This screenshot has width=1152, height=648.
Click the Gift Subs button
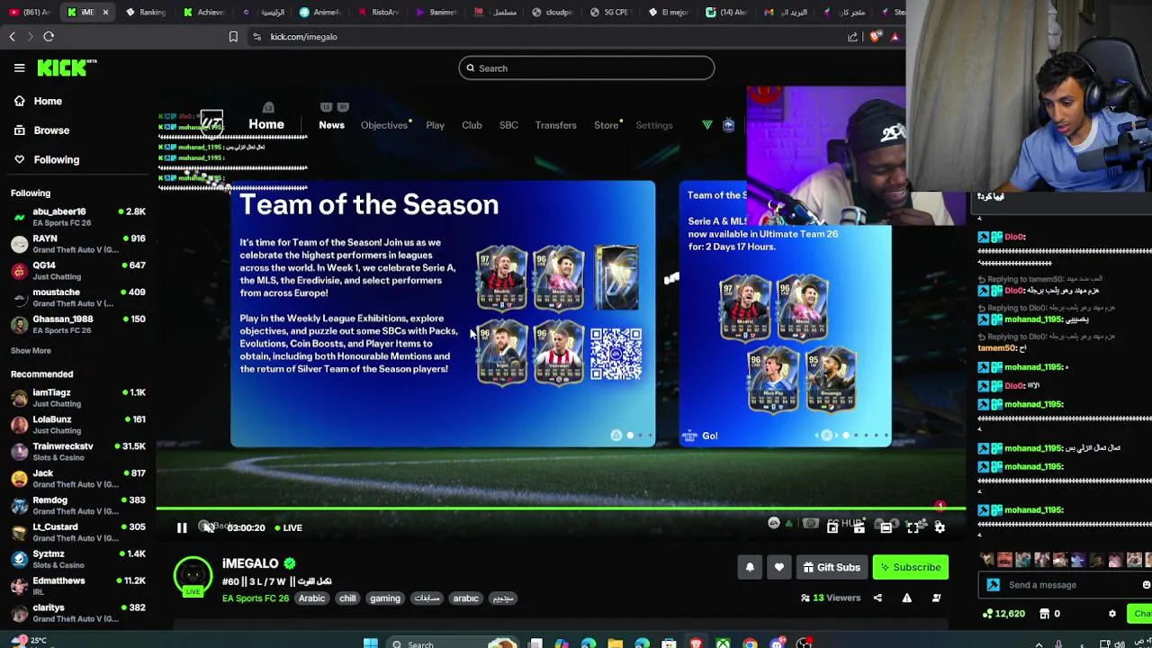tap(832, 567)
